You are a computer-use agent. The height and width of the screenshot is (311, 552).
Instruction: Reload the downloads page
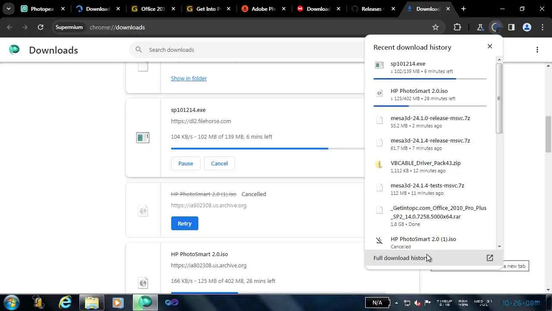[41, 27]
